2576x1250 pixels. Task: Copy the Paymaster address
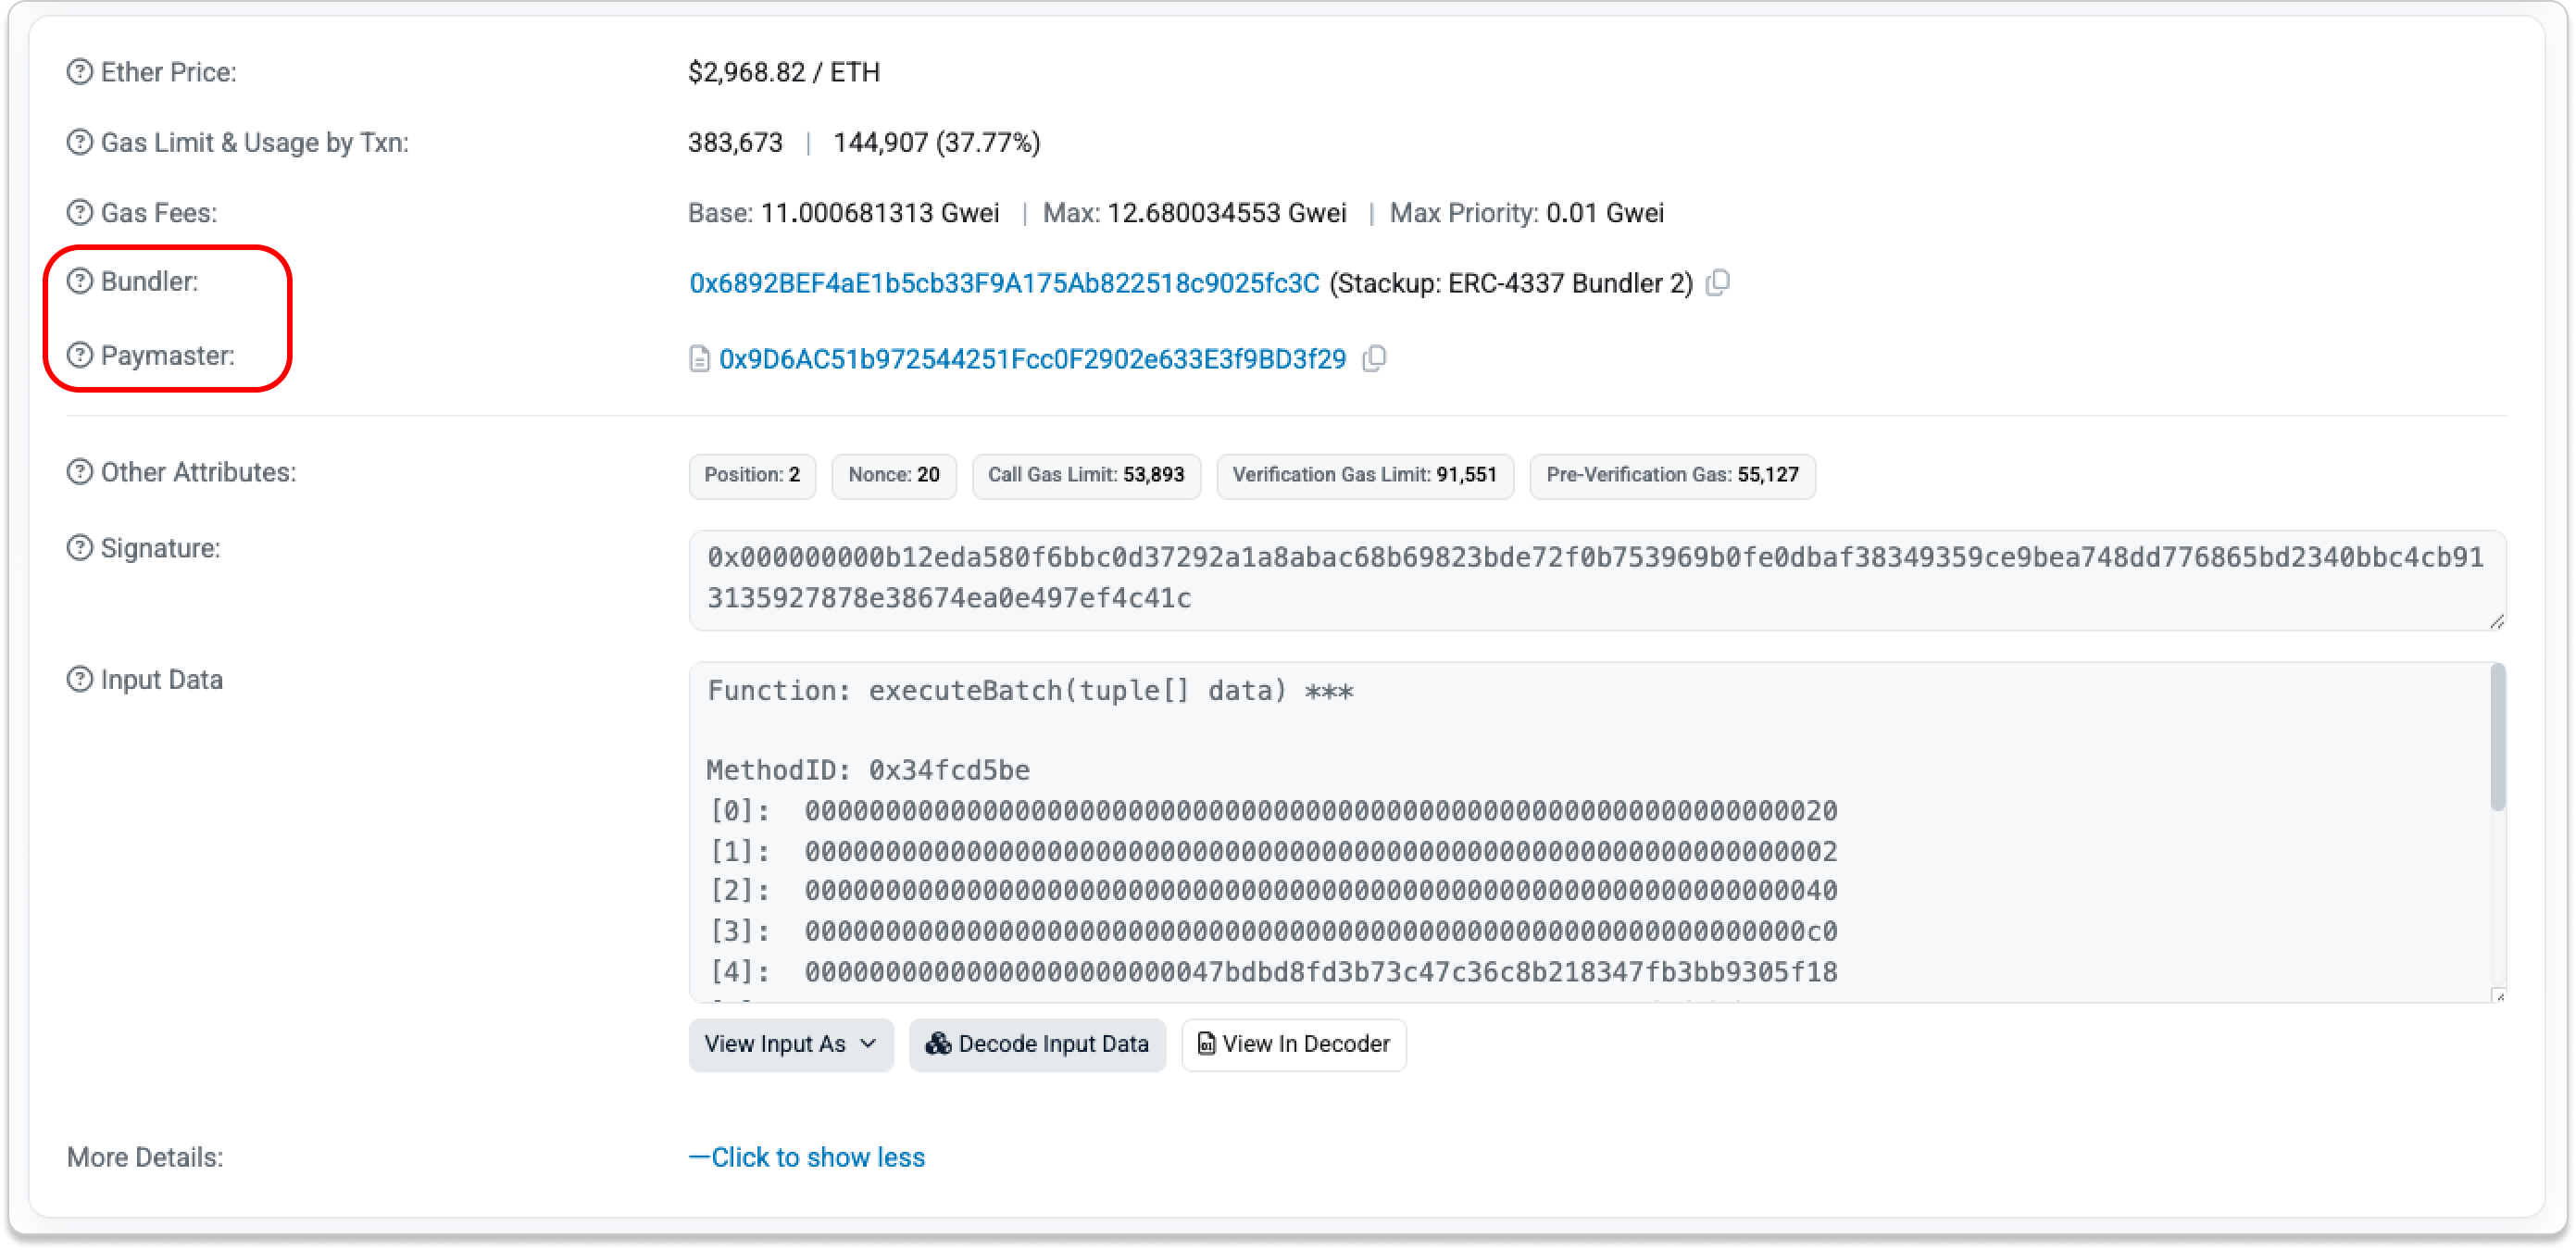point(1375,359)
